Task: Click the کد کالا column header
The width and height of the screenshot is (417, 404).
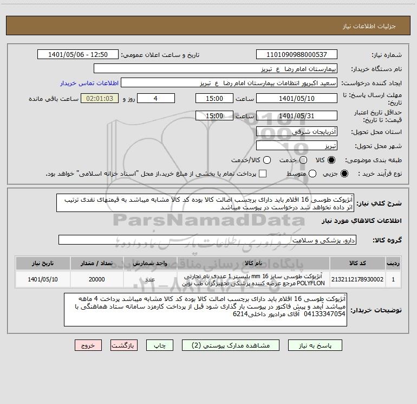Action: (357, 263)
